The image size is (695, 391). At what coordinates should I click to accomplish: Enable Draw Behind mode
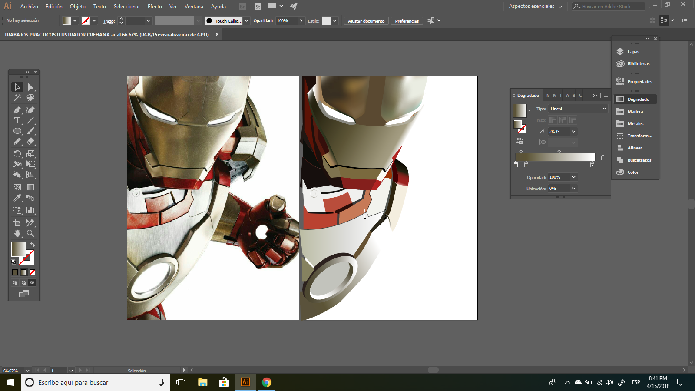coord(24,283)
